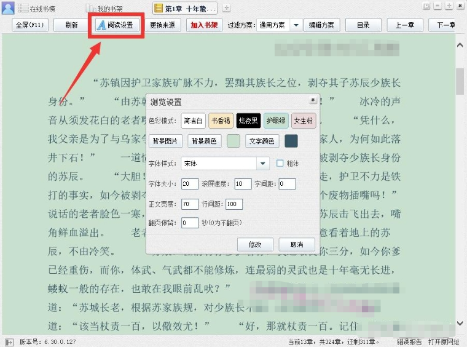Viewport: 467px width, 347px height.
Task: Click the 行间距 input field
Action: pos(234,204)
